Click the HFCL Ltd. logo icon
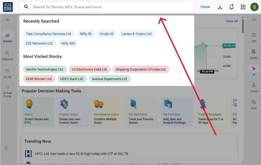 (x=28, y=154)
